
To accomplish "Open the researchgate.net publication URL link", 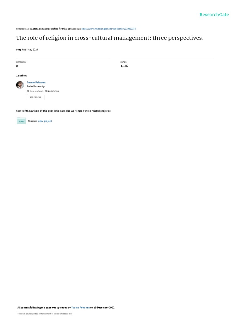I will point(109,29).
